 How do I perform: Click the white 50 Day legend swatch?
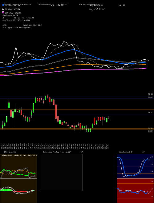click(x=3, y=9)
